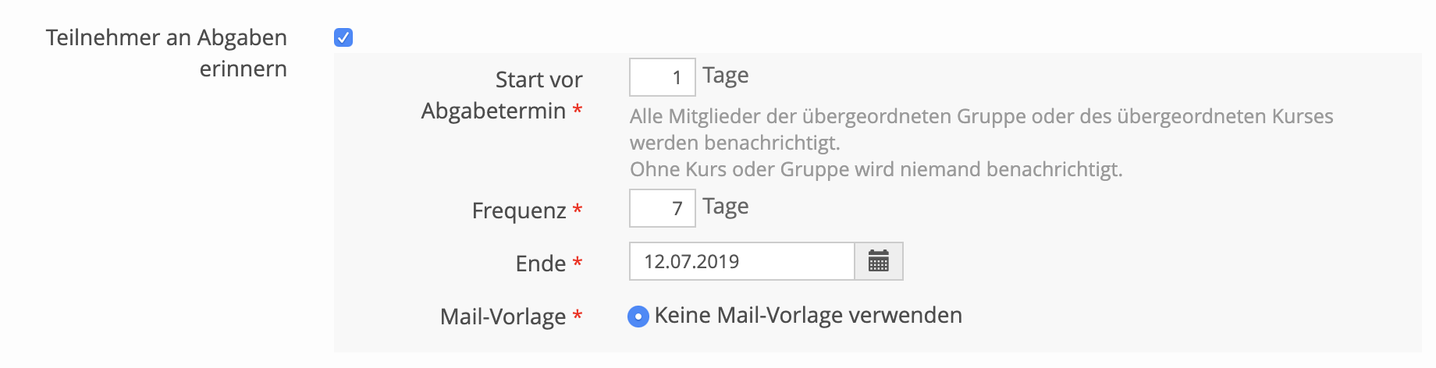Click the red asterisk next to Abgabetermin
1436x368 pixels.
coord(578,110)
